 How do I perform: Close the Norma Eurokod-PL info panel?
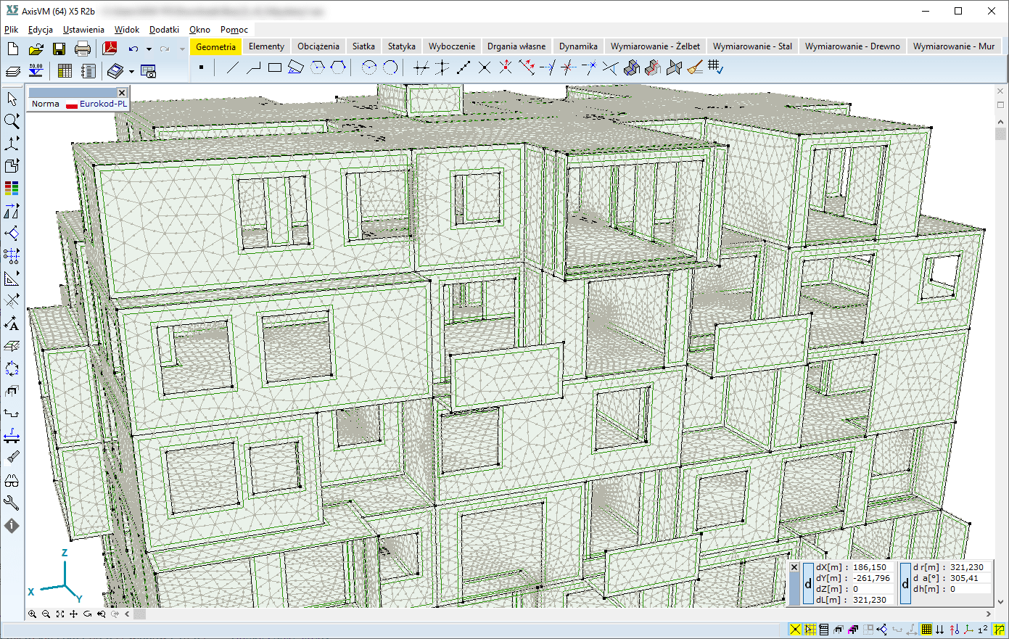[x=122, y=92]
